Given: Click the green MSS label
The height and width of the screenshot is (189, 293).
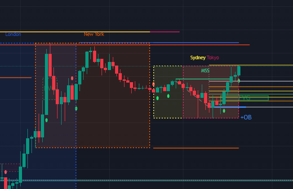Looking at the screenshot, I should (205, 71).
